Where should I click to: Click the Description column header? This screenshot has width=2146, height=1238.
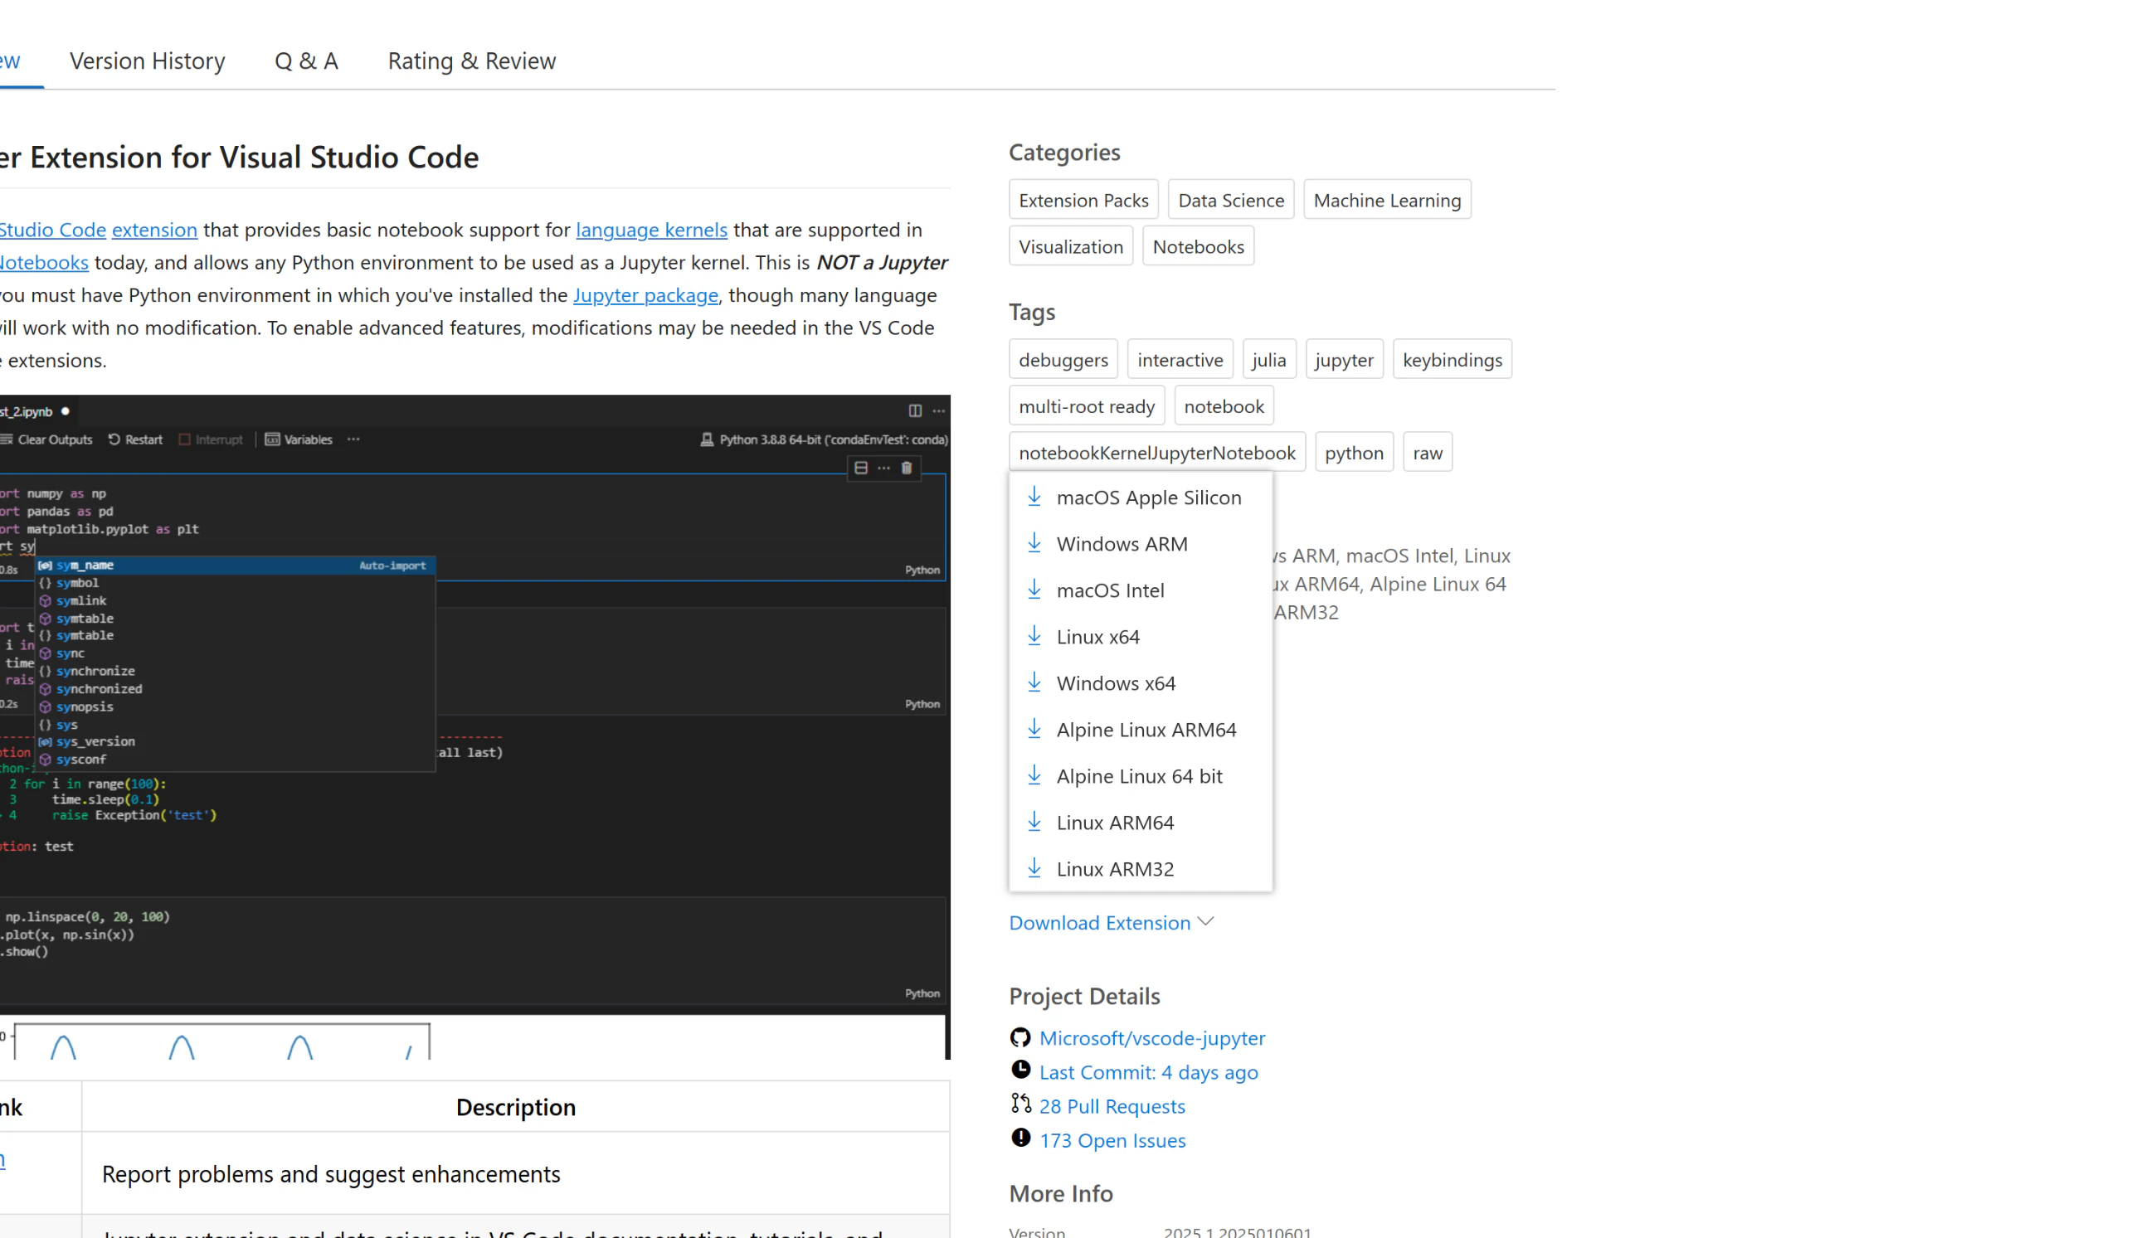tap(515, 1107)
